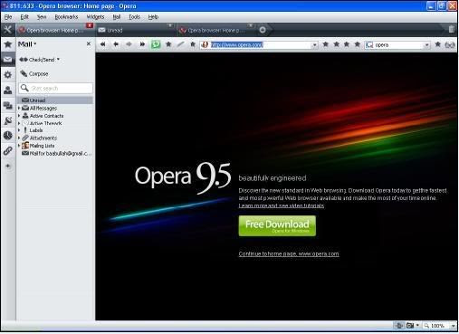Click the plus icon to add a panel

tap(8, 166)
